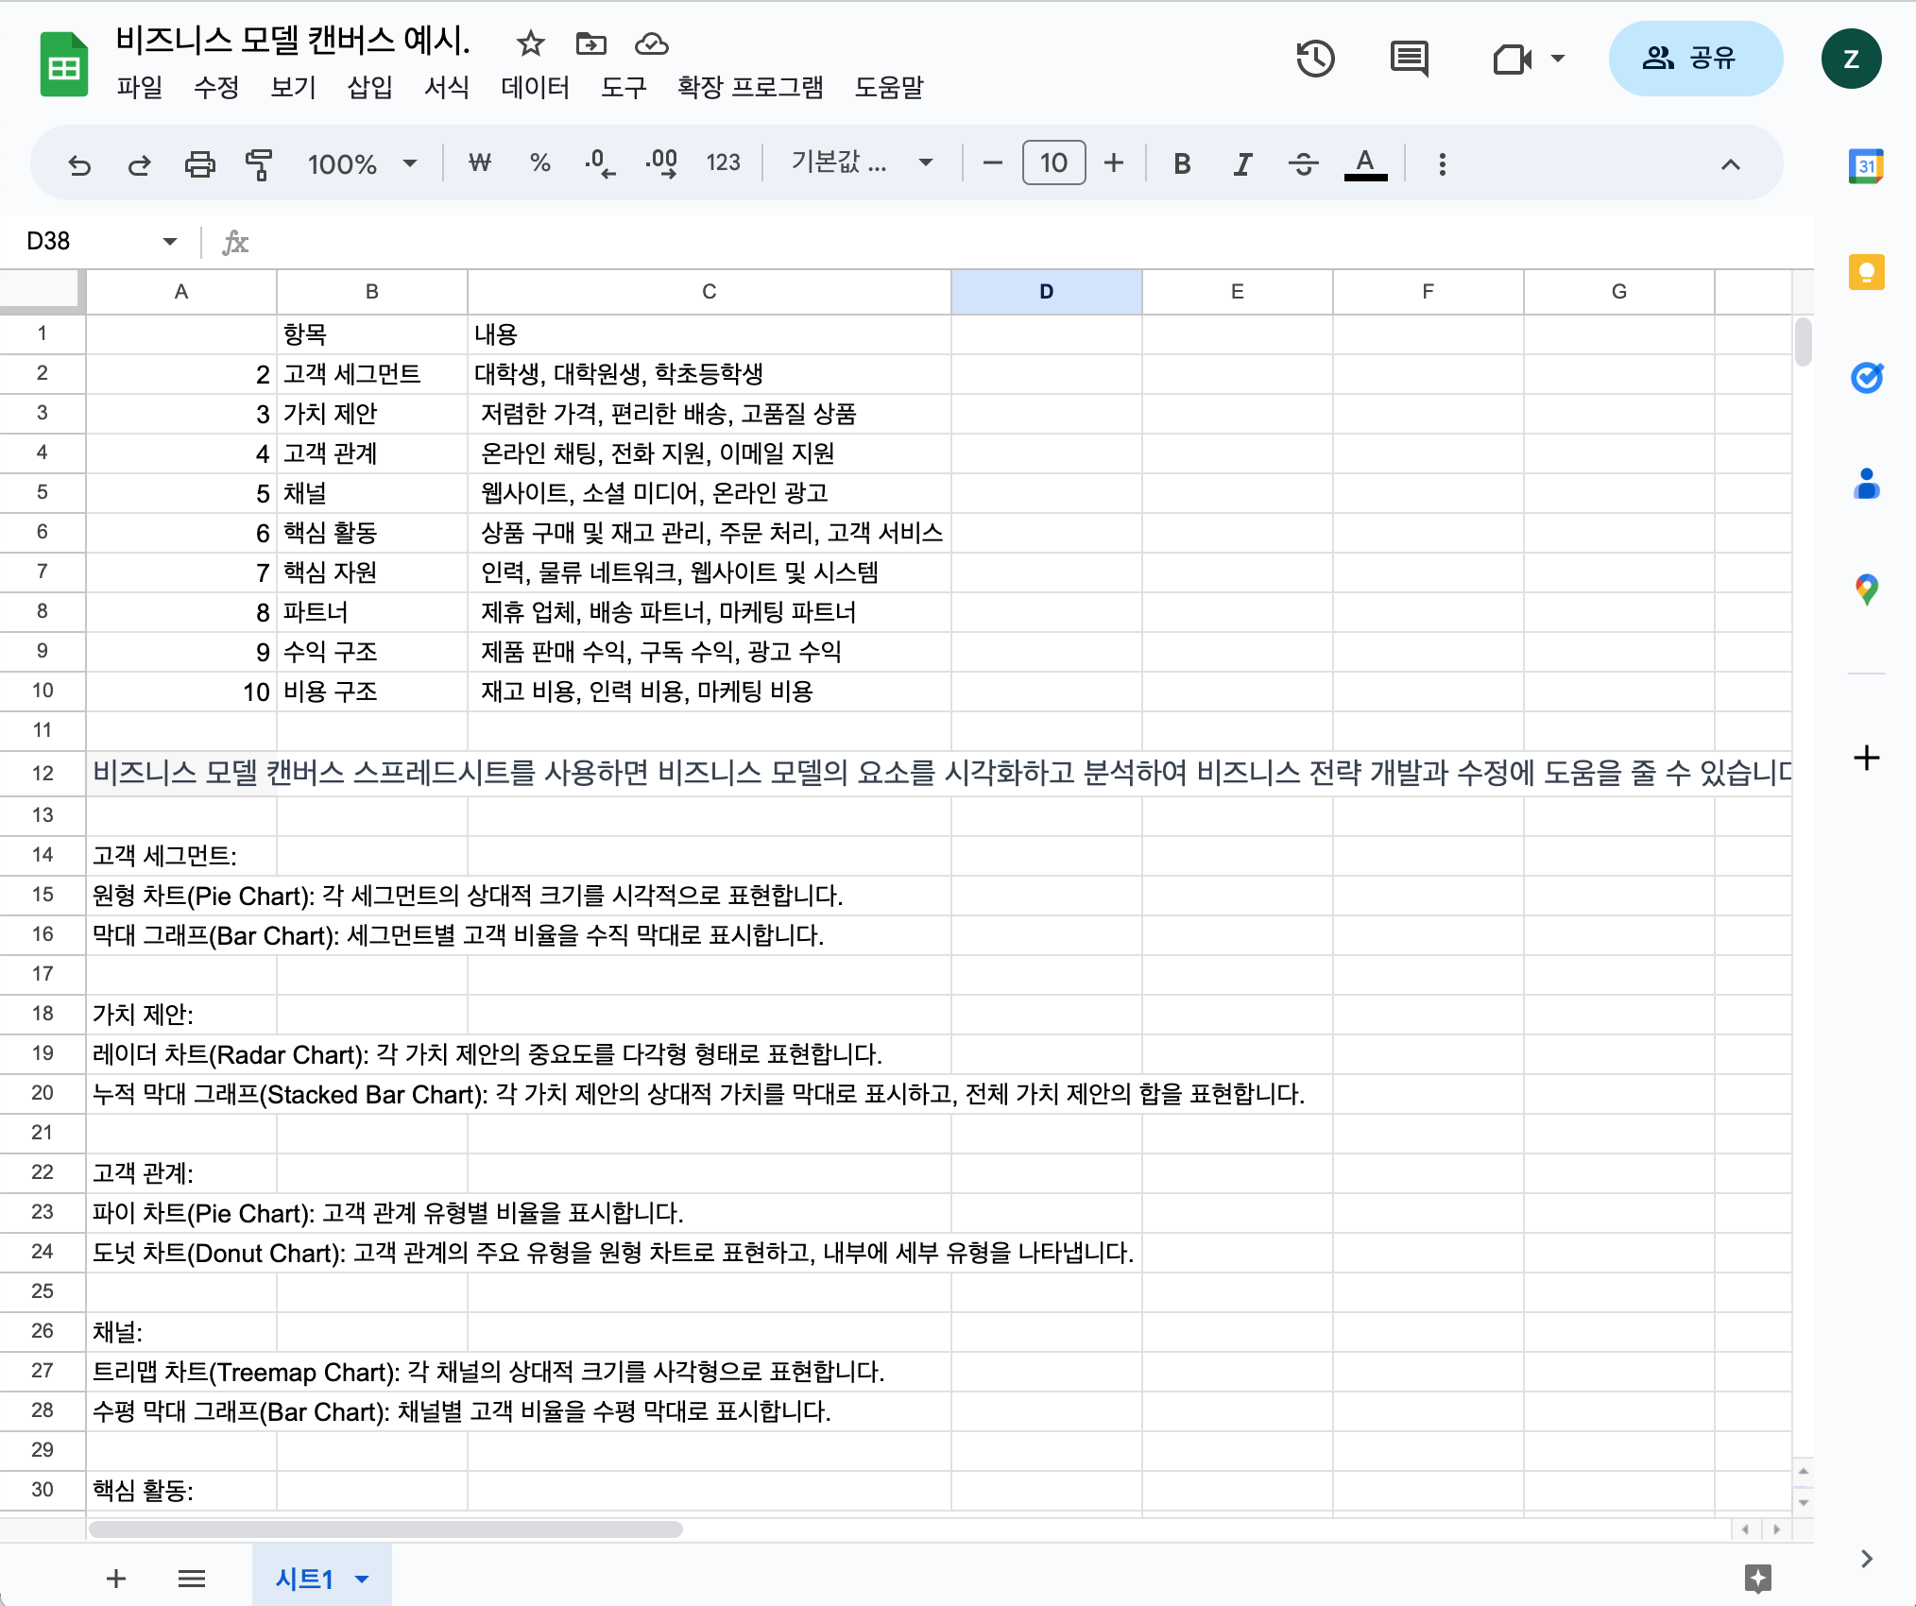
Task: Open the 데이터 menu
Action: pyautogui.click(x=535, y=88)
